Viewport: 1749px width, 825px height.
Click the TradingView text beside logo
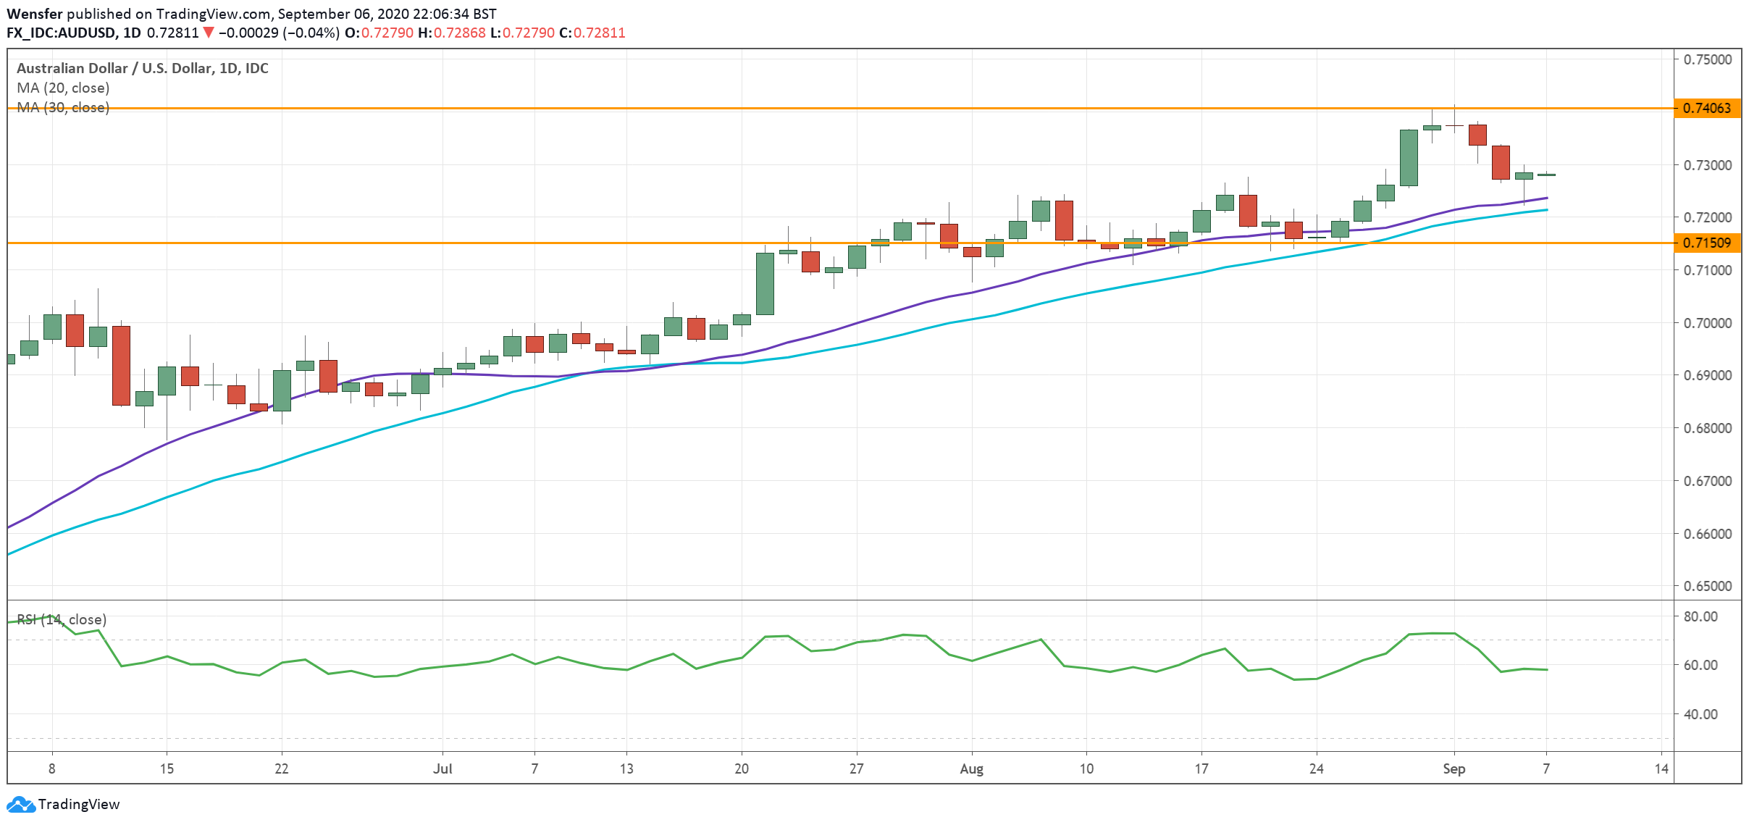(x=79, y=804)
